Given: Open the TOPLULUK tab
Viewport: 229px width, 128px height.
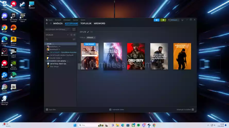Looking at the screenshot, I should 86,24.
